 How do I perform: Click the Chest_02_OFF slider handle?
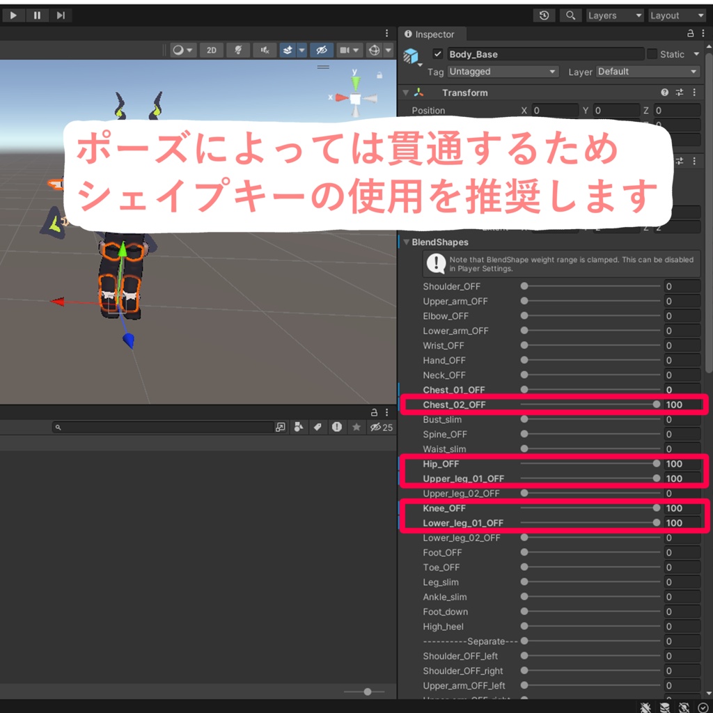point(656,405)
